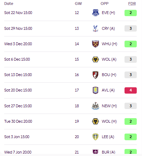This screenshot has height=156, width=142.
Task: Select the EVE (H) opponent label
Action: point(108,13)
